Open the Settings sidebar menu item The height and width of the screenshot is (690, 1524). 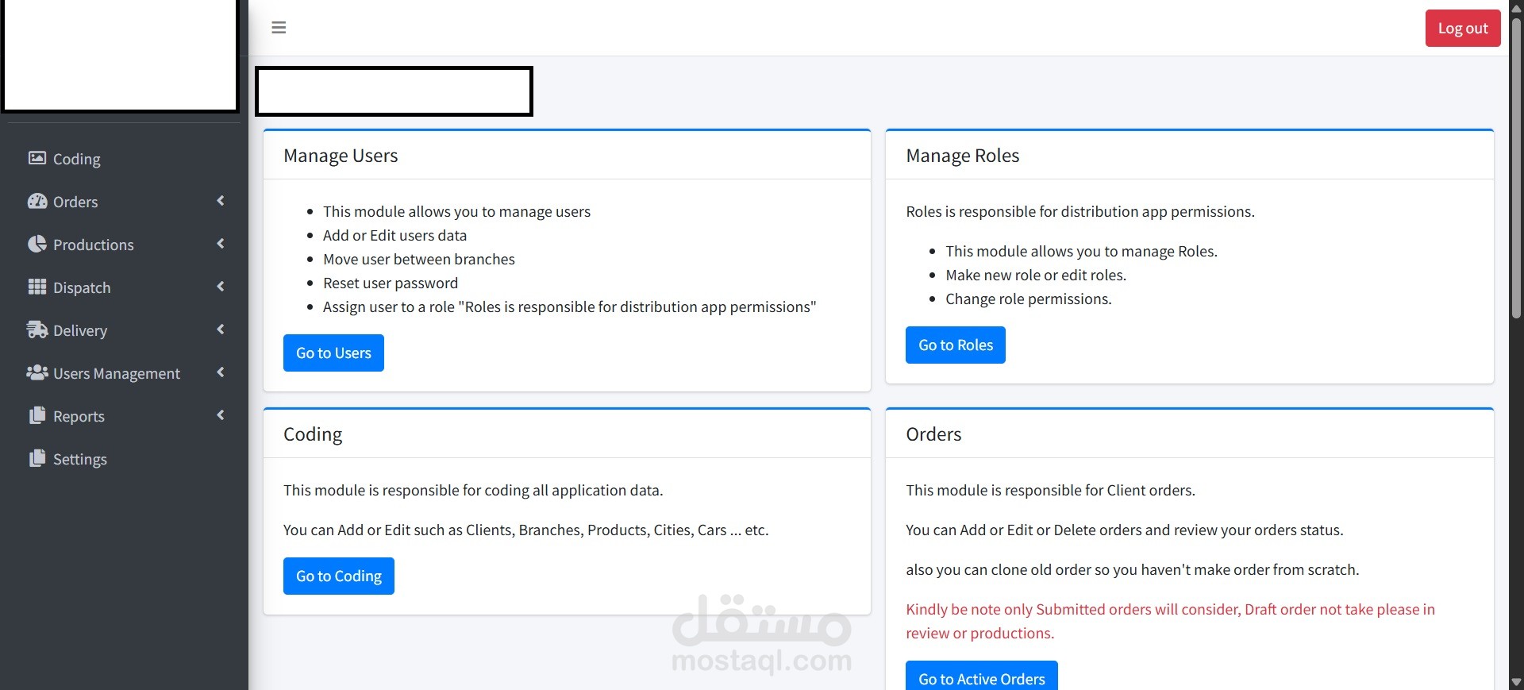[x=124, y=459]
